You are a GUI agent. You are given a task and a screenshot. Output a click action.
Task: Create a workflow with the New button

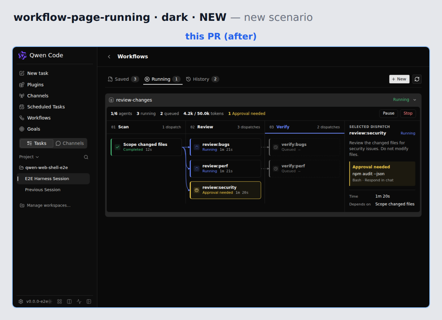click(x=399, y=79)
